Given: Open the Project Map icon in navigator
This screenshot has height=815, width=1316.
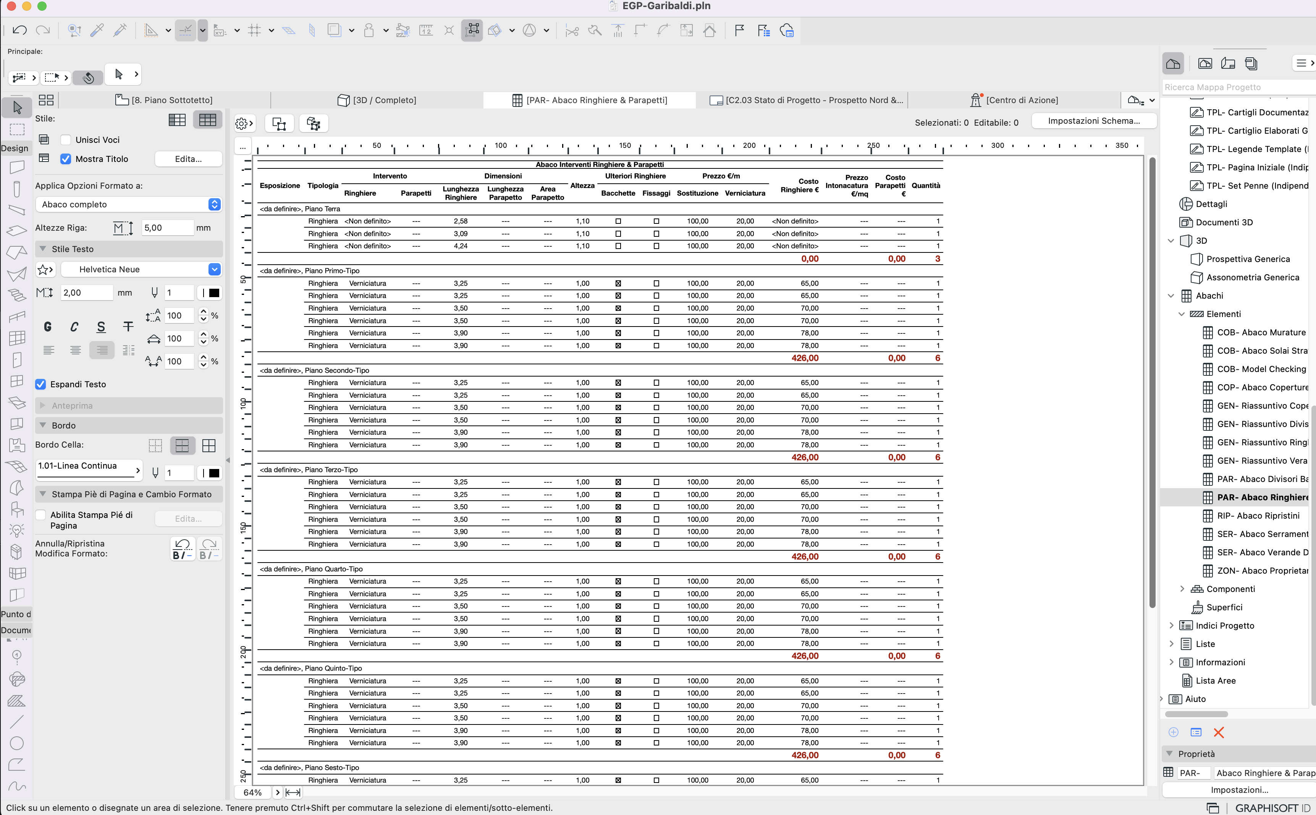Looking at the screenshot, I should 1173,64.
